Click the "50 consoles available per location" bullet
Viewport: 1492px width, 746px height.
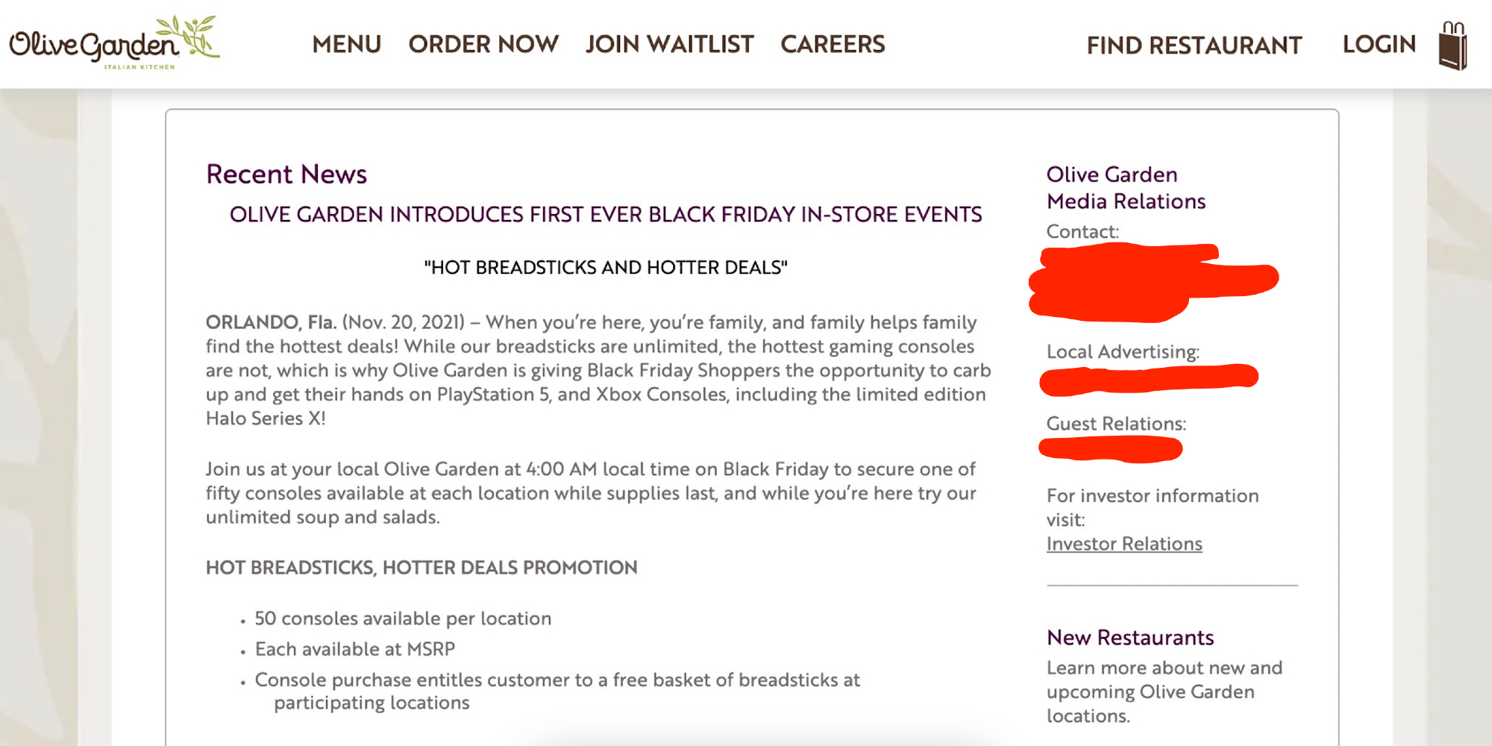point(403,618)
